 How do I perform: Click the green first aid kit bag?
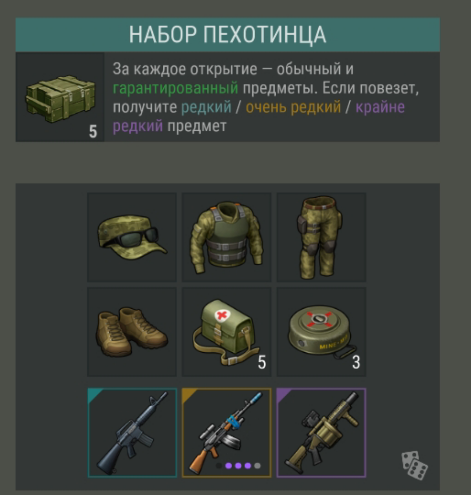[227, 332]
